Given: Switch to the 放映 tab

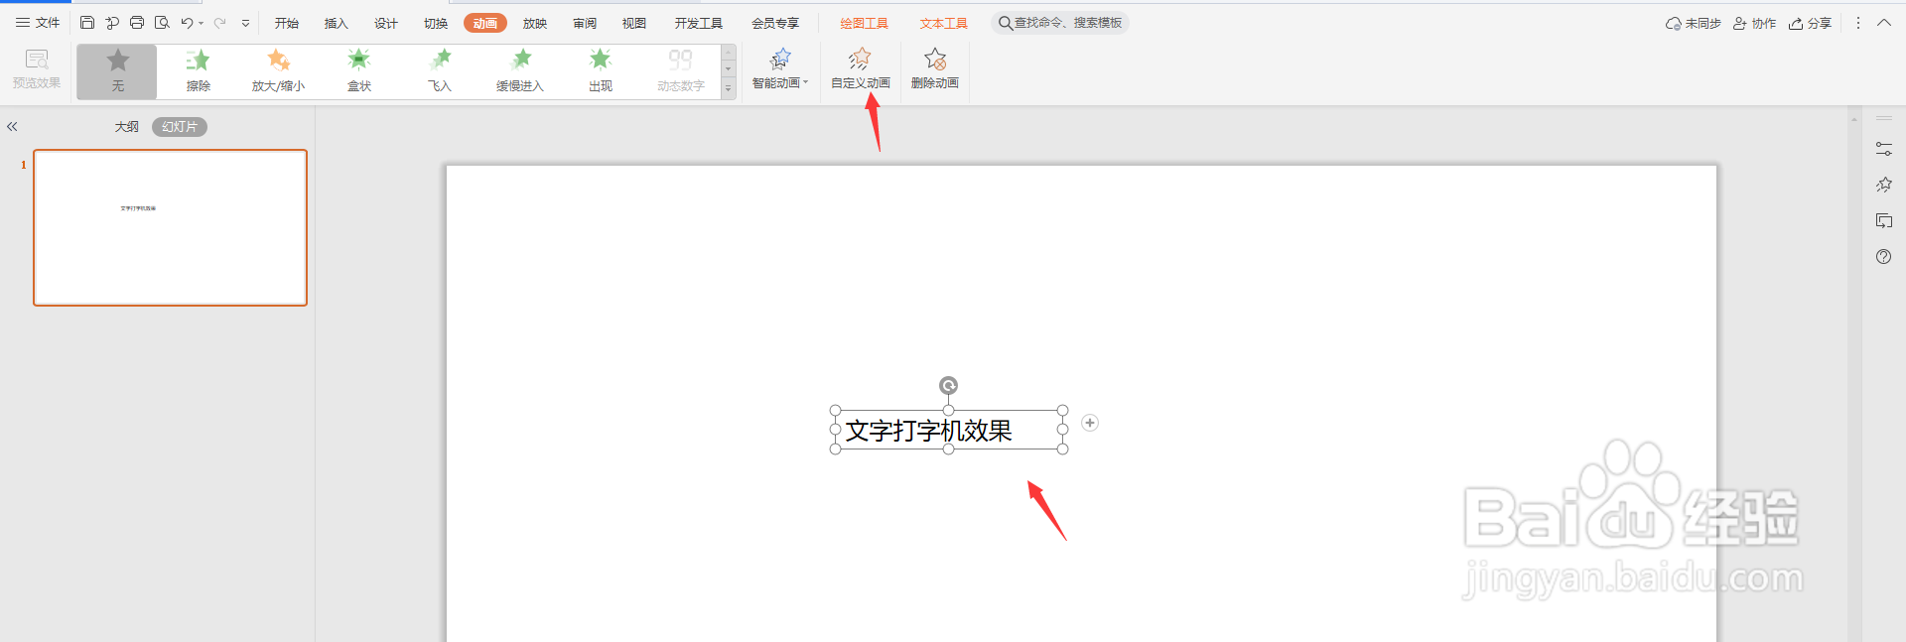Looking at the screenshot, I should (x=535, y=23).
